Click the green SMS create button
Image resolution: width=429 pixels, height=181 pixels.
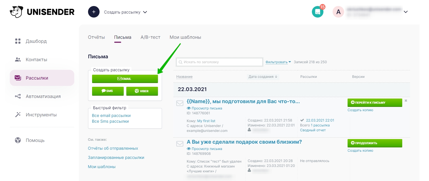[x=108, y=91]
